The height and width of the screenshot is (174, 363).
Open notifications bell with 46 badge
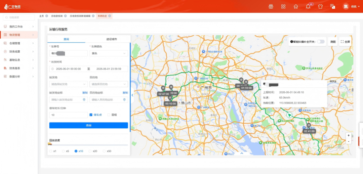(308, 6)
